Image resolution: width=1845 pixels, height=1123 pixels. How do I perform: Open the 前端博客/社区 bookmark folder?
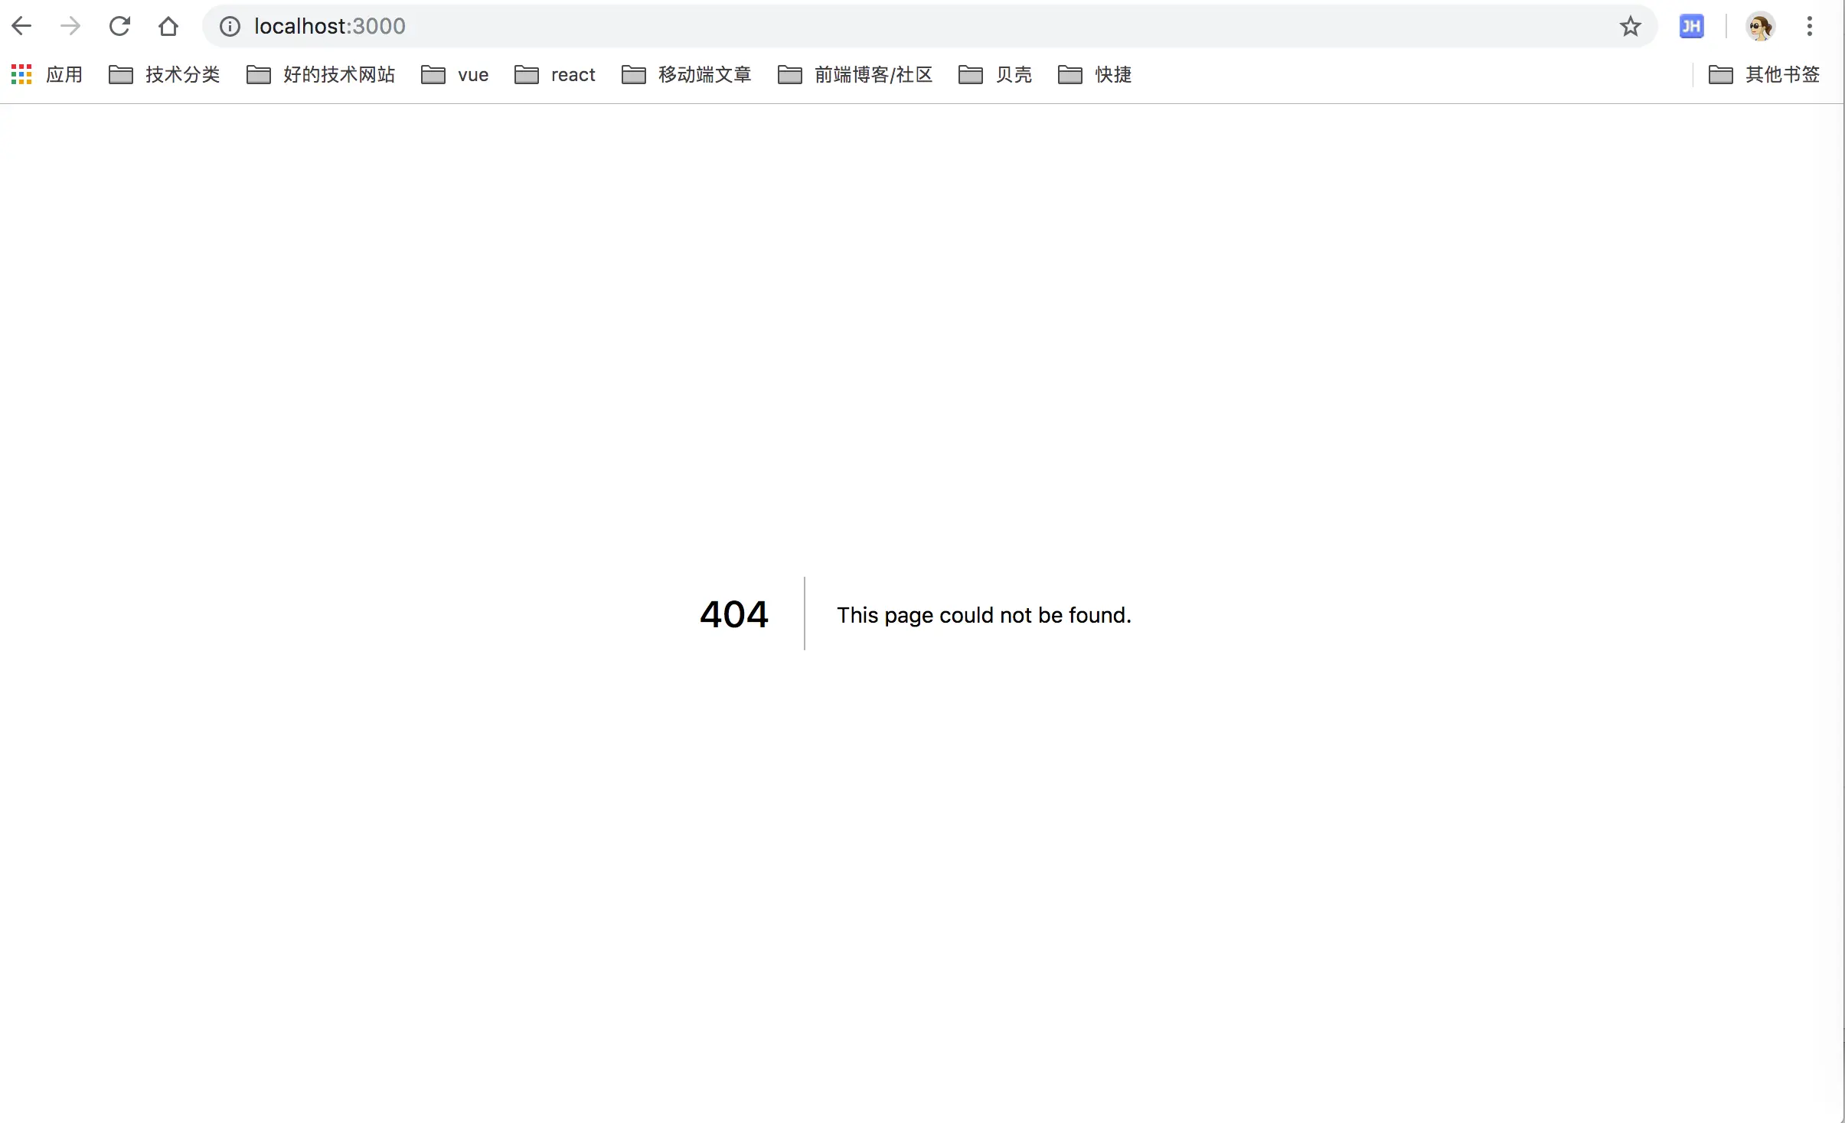pos(855,74)
